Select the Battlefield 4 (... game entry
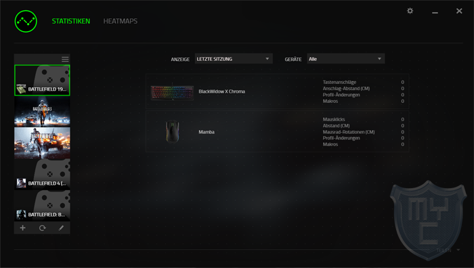Image resolution: width=474 pixels, height=268 pixels. coord(42,175)
